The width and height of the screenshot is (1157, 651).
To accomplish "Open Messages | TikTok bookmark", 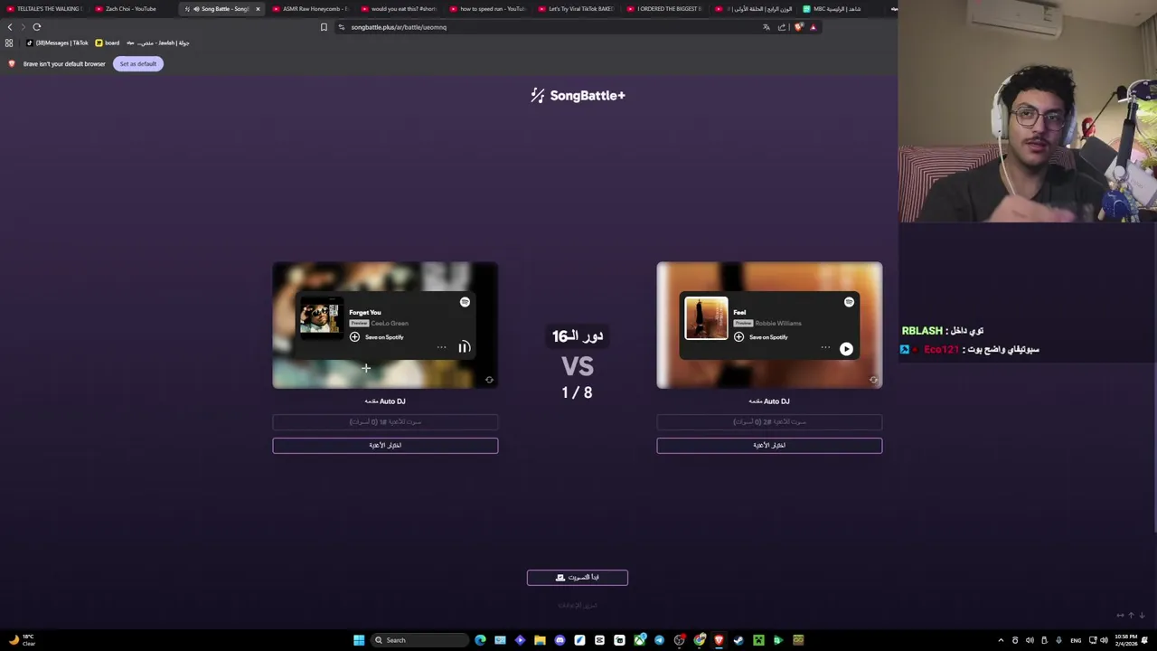I will click(x=58, y=42).
